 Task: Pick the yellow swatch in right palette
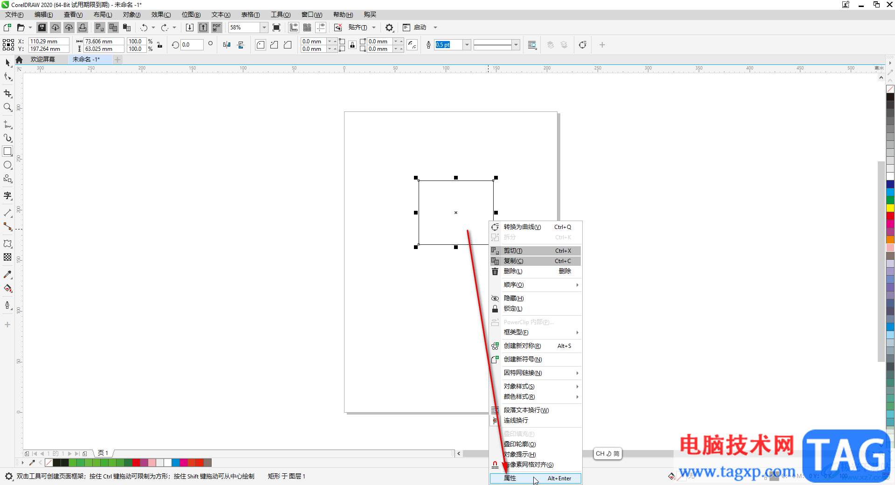[890, 208]
